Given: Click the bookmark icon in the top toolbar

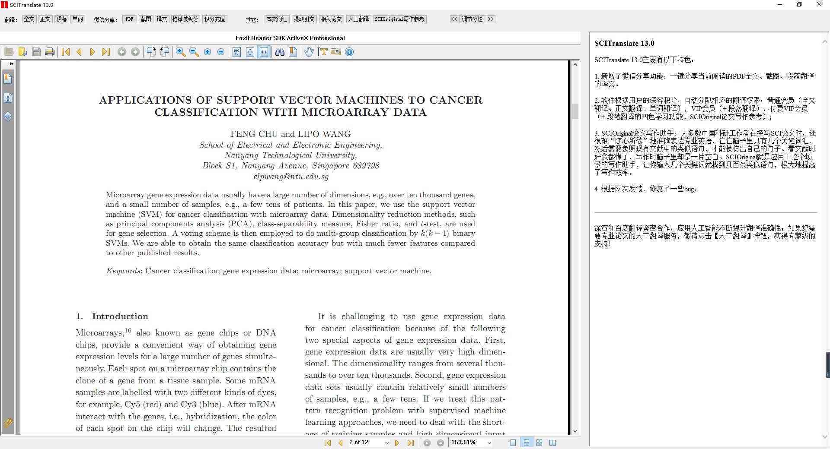Looking at the screenshot, I should [x=293, y=52].
